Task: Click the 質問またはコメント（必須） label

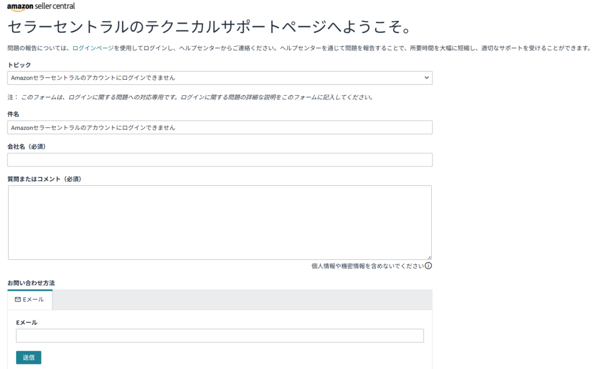Action: (x=45, y=179)
